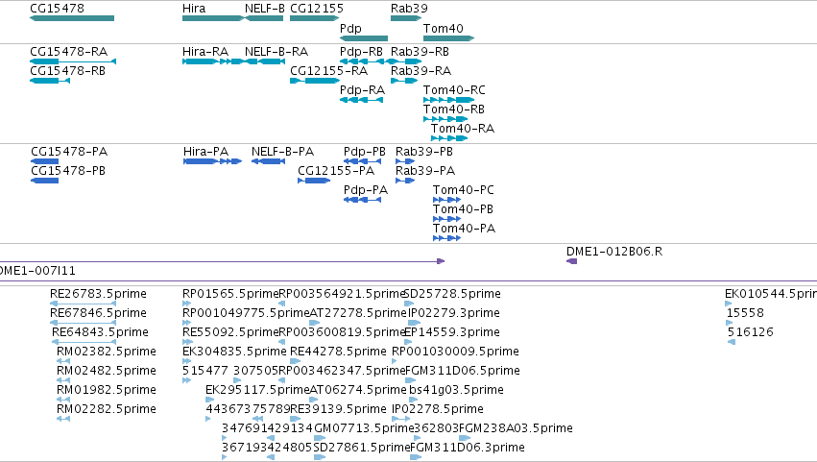Click the RP01565.5prime EST label

230,294
